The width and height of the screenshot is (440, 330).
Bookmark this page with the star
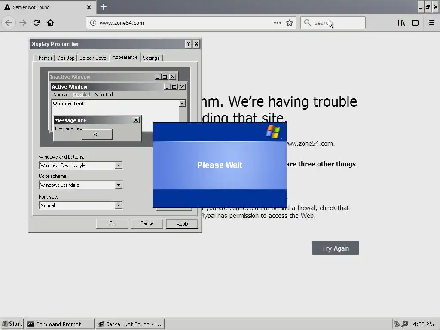[290, 23]
